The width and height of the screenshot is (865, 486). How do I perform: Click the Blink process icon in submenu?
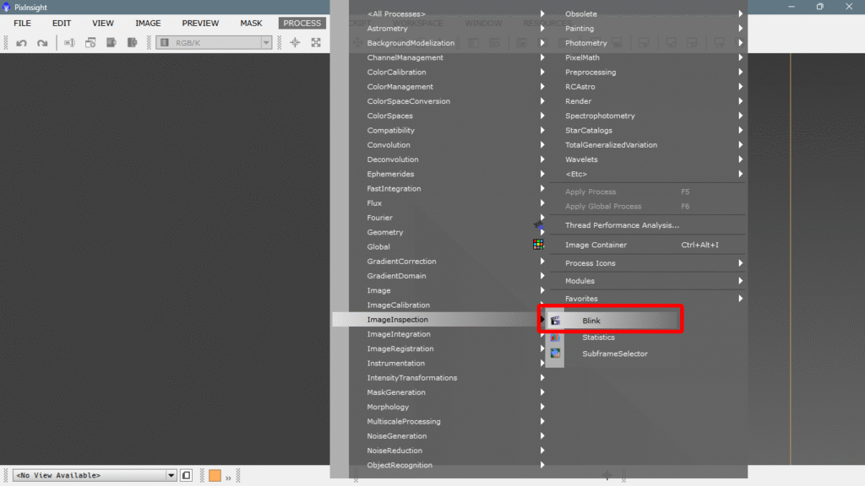555,321
